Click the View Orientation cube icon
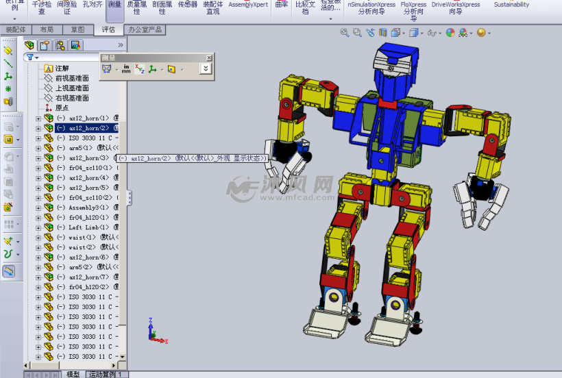 pos(395,33)
